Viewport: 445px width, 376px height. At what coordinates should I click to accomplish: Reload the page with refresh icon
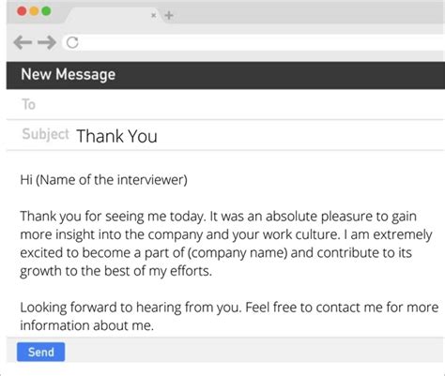[x=72, y=42]
